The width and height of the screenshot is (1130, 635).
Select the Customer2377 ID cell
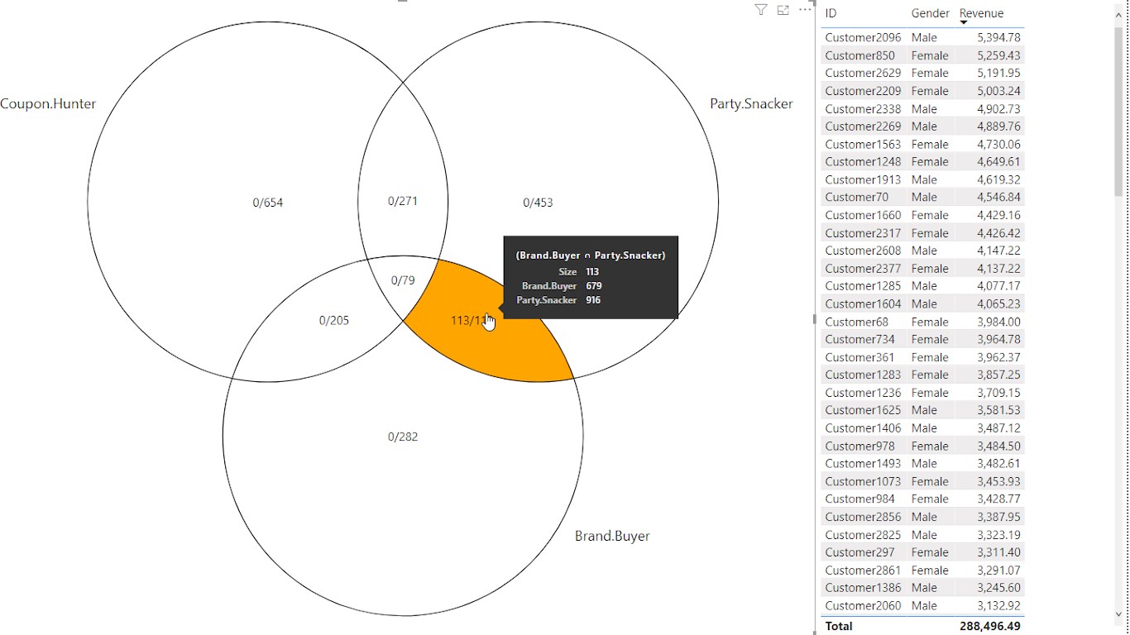[x=863, y=269]
